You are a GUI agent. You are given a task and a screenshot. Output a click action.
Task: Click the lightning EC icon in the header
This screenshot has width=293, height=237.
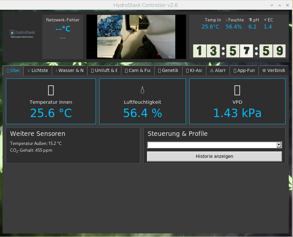pyautogui.click(x=265, y=20)
